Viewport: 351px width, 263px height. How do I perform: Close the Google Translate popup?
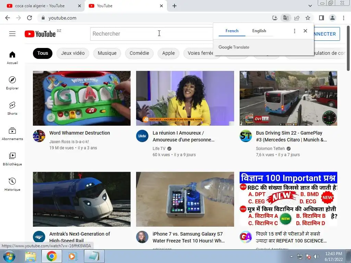click(305, 31)
